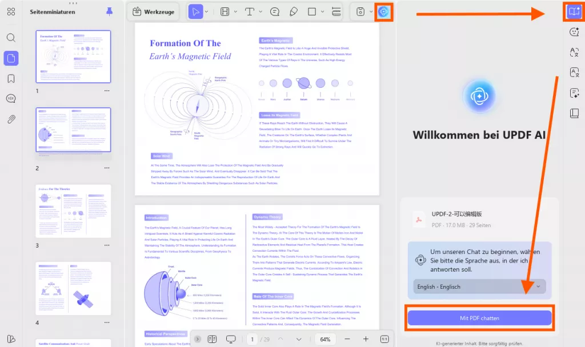Select page 3 thumbnail
The image size is (585, 347).
(73, 210)
